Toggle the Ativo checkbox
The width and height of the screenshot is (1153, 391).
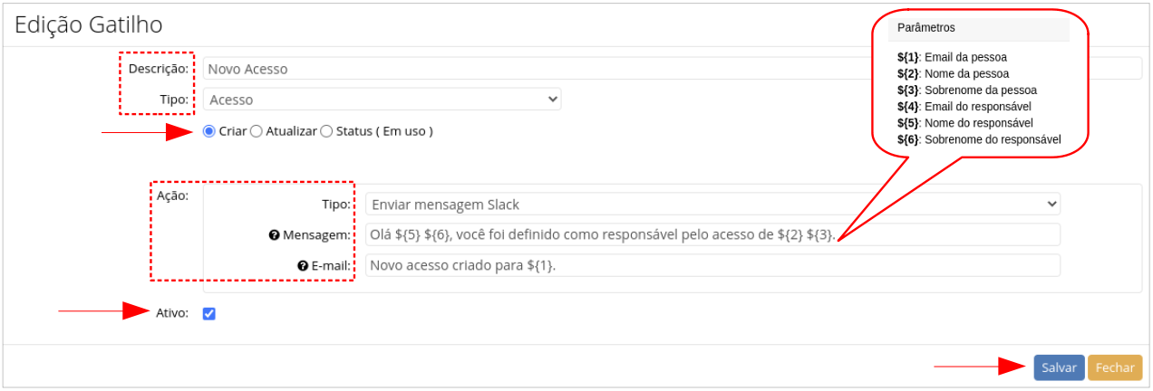coord(209,314)
